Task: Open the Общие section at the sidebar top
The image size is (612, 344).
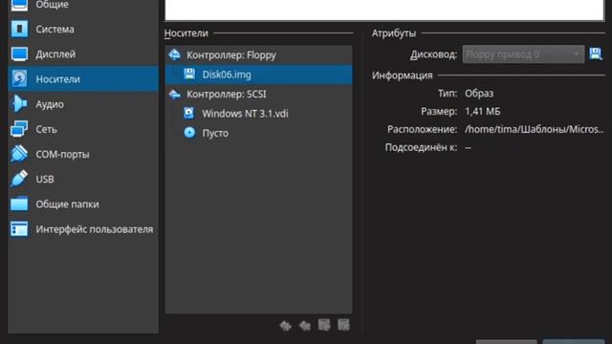Action: point(83,6)
